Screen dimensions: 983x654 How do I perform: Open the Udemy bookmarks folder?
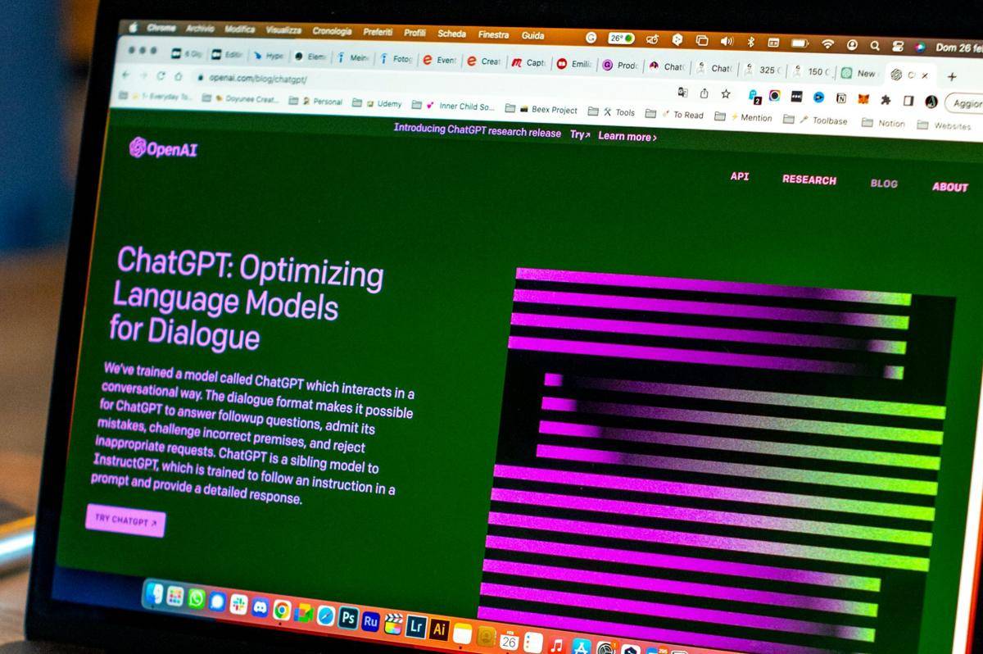coord(378,104)
